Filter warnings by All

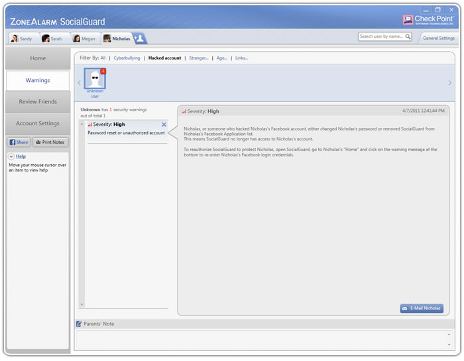tap(103, 58)
